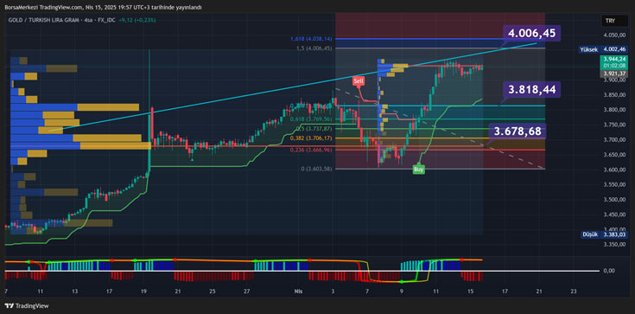Image resolution: width=635 pixels, height=314 pixels.
Task: Click the 23 date on time axis
Action: pyautogui.click(x=573, y=292)
